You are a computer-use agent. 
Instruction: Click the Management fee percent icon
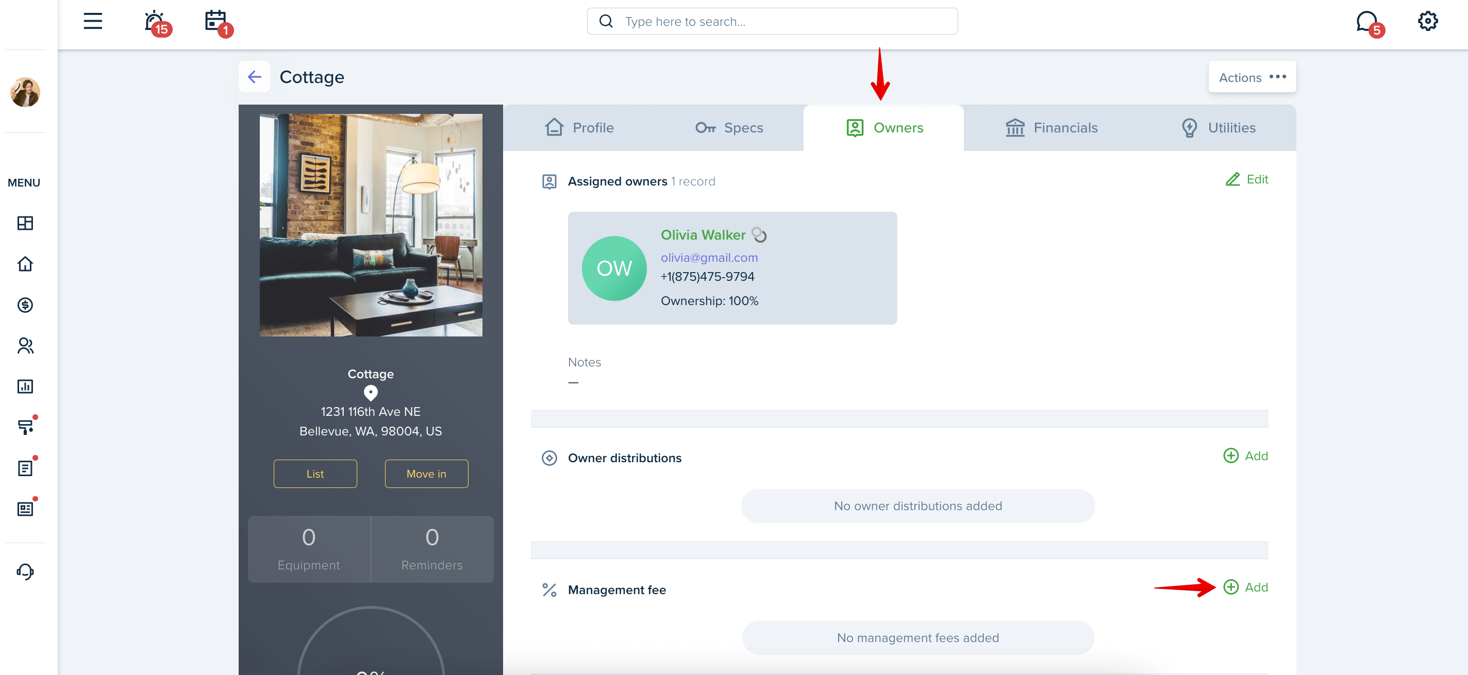(549, 590)
